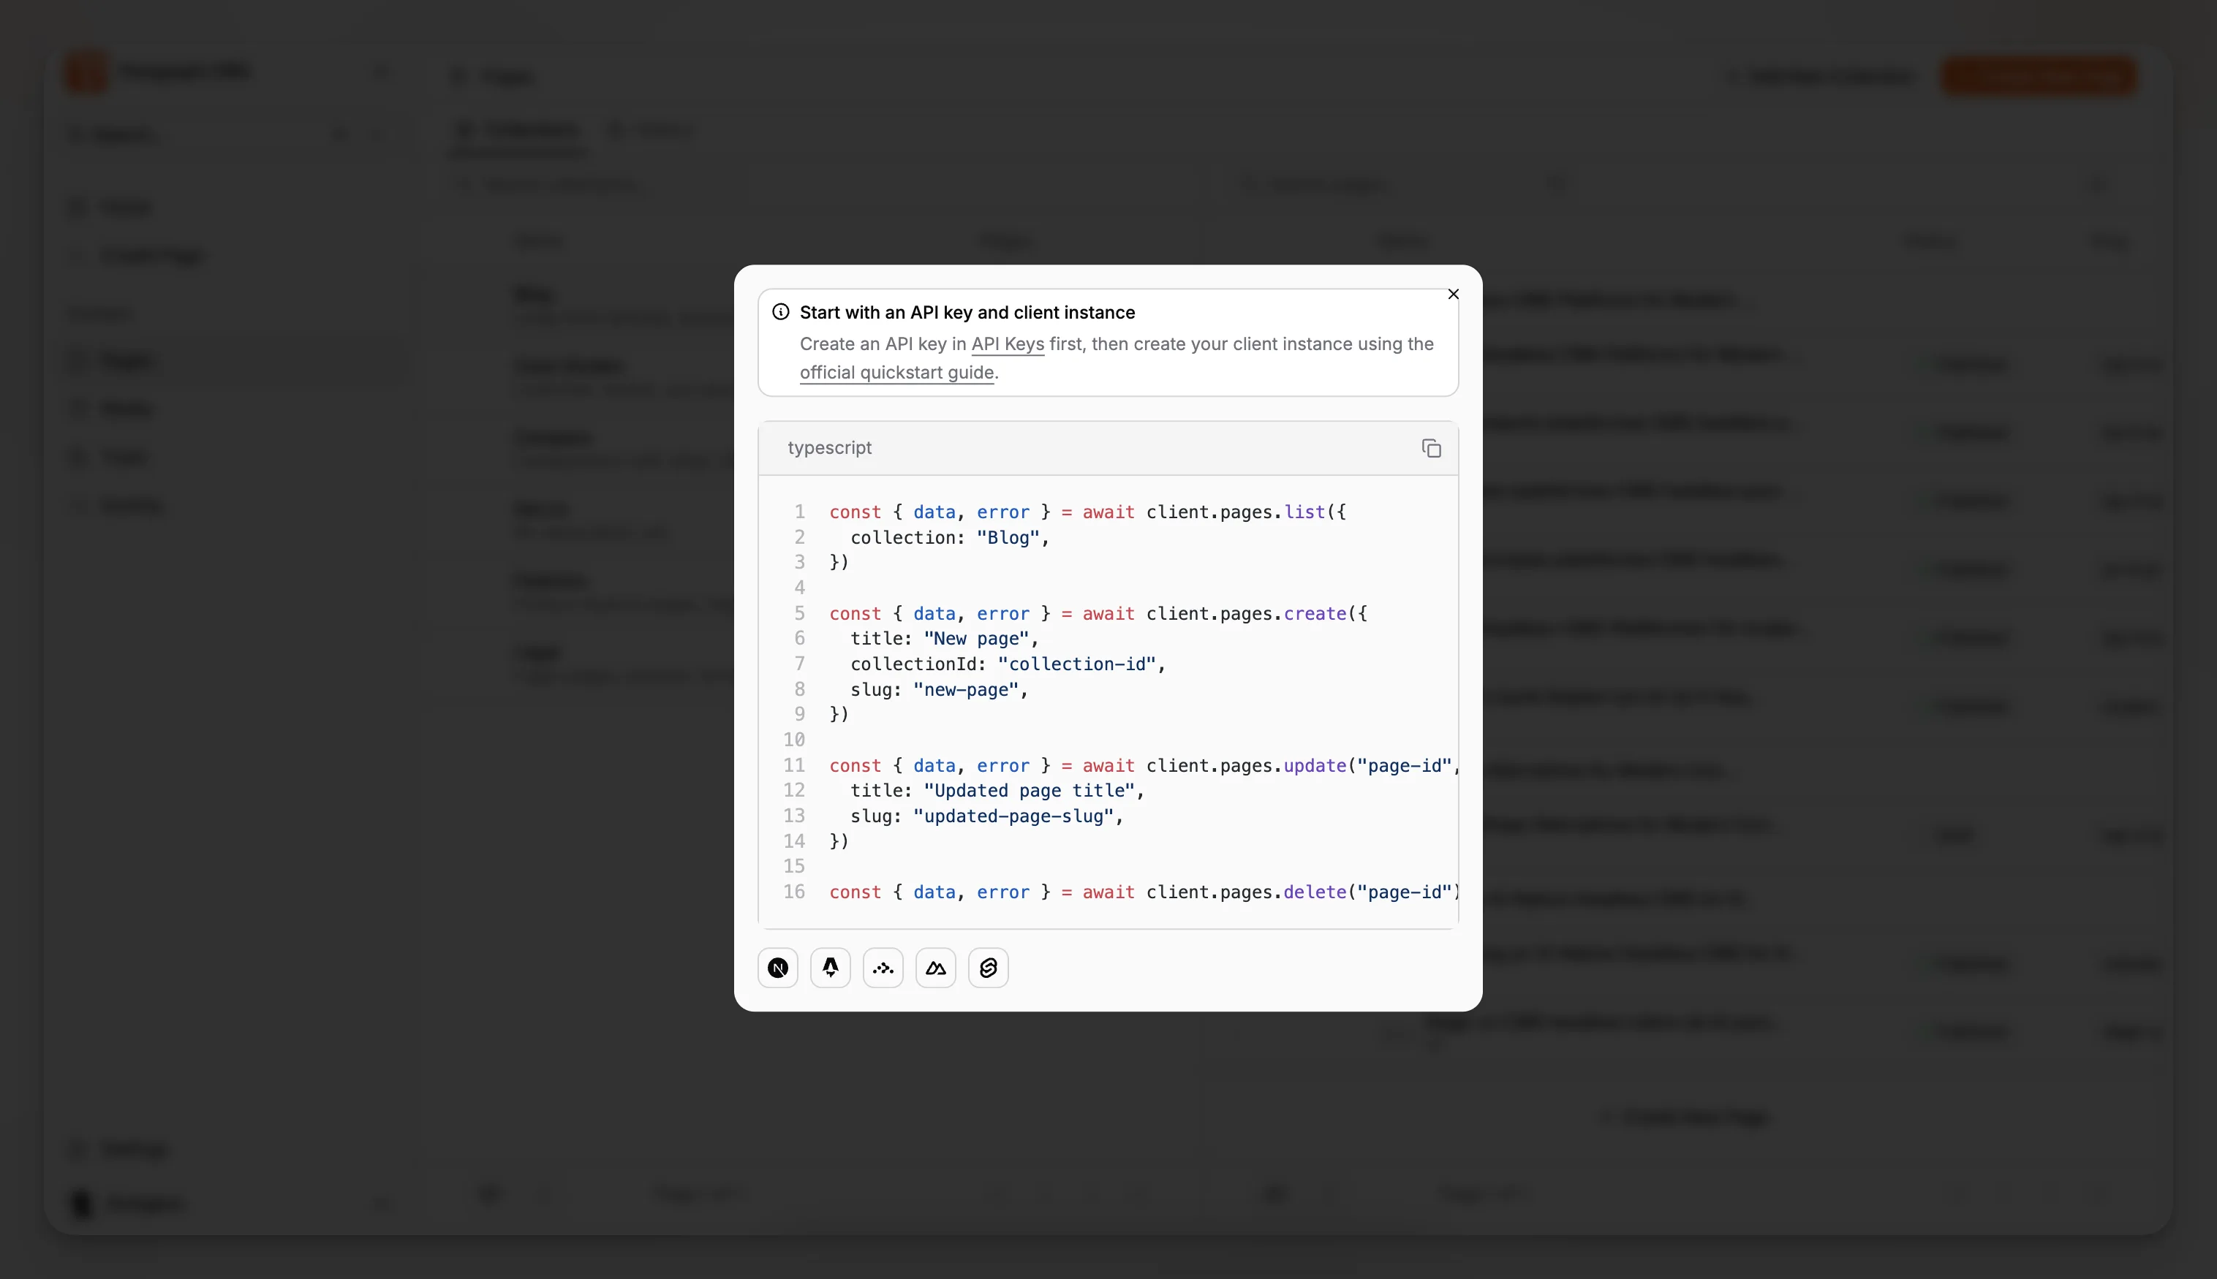Viewport: 2217px width, 1279px height.
Task: Click the line title: "Updated page title"
Action: [x=997, y=791]
